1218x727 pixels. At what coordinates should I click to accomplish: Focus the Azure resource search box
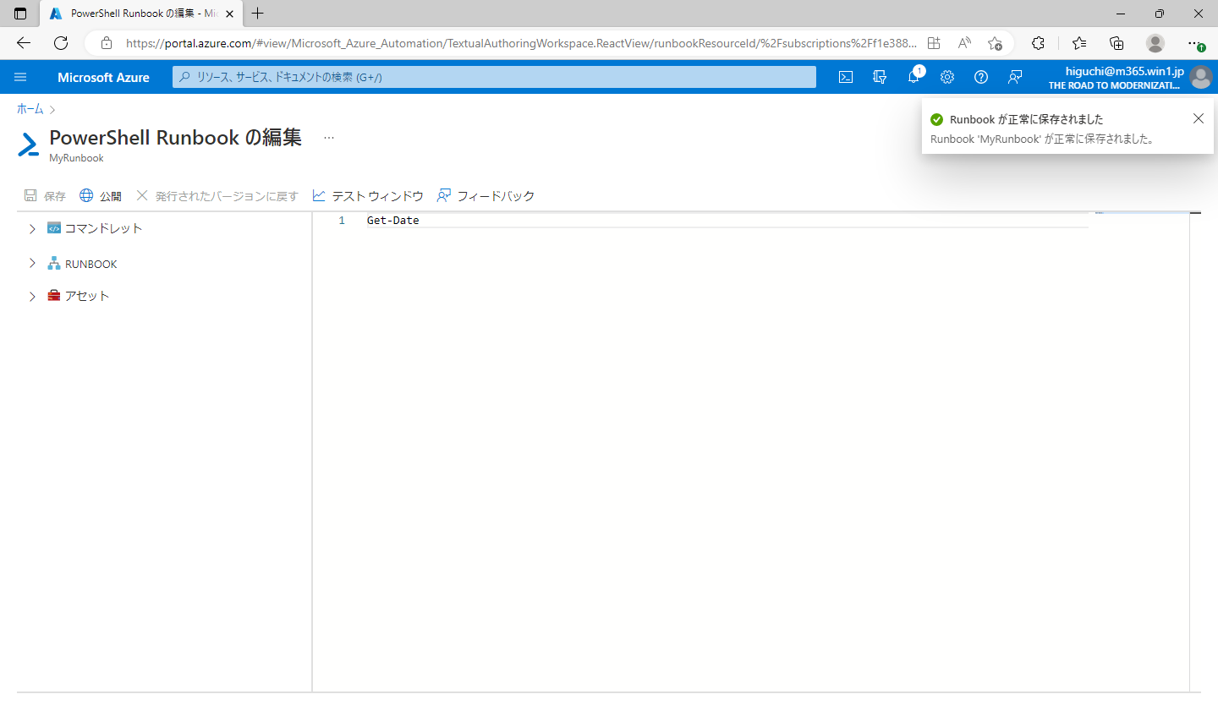click(x=494, y=77)
